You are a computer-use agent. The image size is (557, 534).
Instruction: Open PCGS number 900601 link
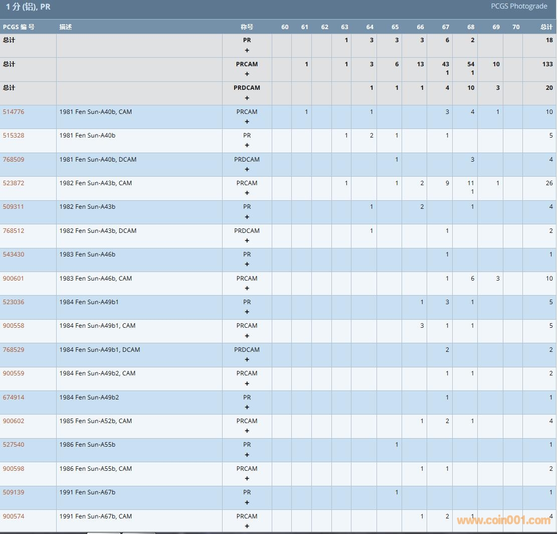click(14, 279)
